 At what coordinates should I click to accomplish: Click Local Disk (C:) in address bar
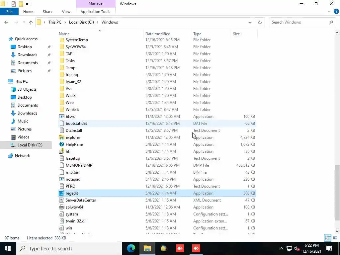pyautogui.click(x=81, y=22)
